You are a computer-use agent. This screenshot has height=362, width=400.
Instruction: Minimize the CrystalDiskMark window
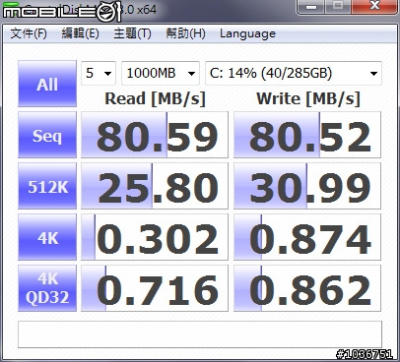coord(311,7)
